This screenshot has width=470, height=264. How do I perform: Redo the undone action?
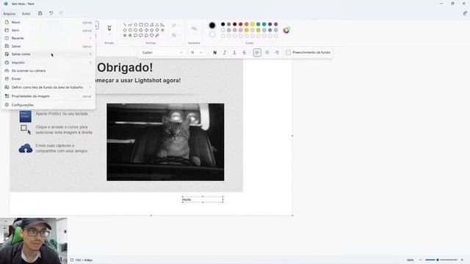point(61,13)
